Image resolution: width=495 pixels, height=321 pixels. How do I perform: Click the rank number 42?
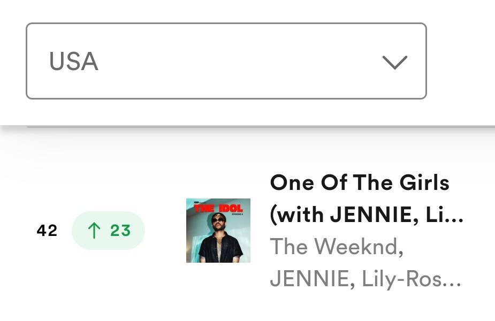pos(47,231)
